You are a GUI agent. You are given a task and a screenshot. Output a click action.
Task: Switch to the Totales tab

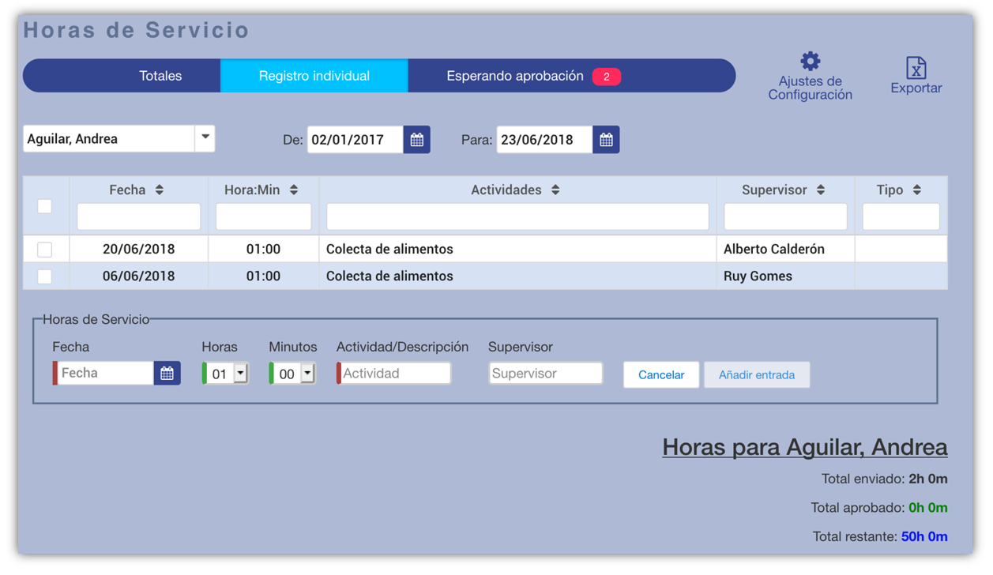160,76
